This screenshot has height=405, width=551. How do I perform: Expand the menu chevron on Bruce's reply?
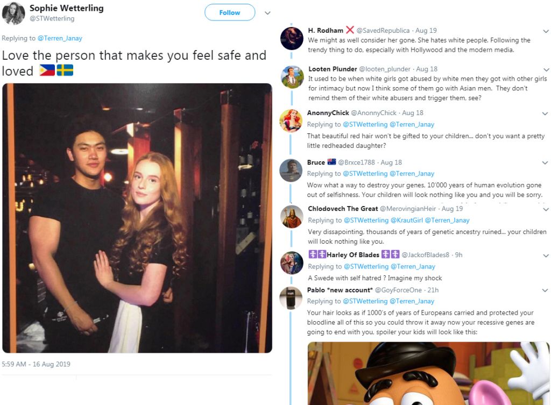[545, 162]
